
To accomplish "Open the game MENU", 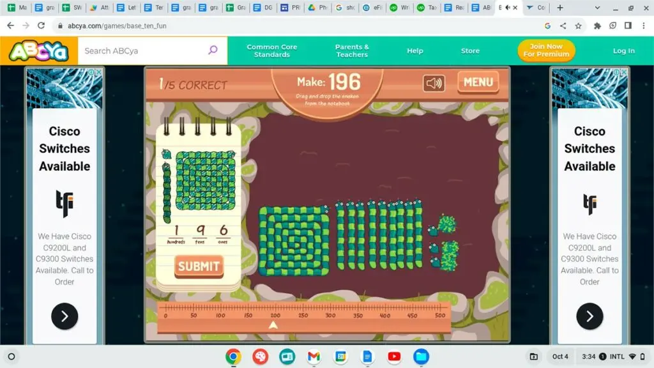I will coord(478,82).
